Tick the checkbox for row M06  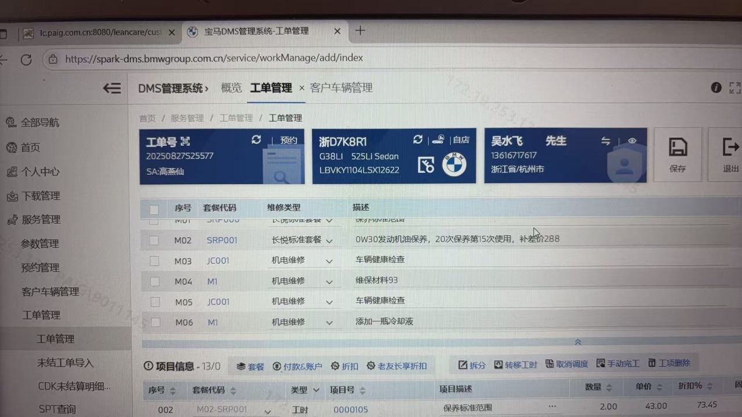(155, 322)
